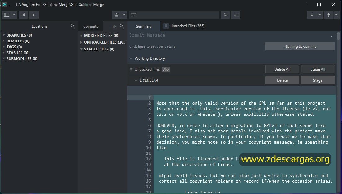Viewport: 342px width, 194px height.
Task: Expand the UNTRACKED FILES (365) group
Action: [x=81, y=42]
